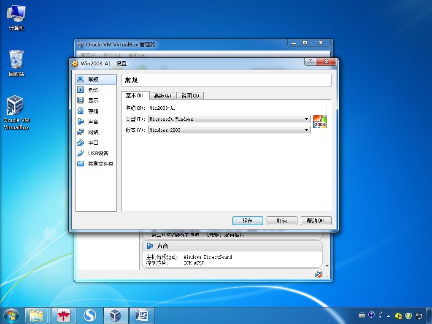Open Windows Explorer from the taskbar

(36, 316)
